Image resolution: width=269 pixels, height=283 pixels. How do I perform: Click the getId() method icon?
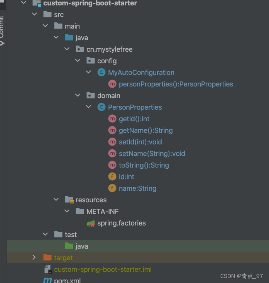click(x=112, y=119)
